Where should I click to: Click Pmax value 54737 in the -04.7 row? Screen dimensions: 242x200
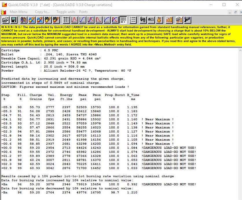tap(82, 115)
